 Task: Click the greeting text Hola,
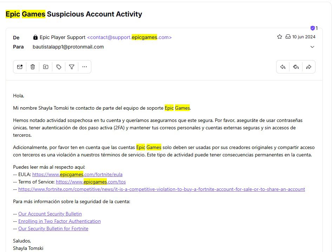(x=19, y=96)
